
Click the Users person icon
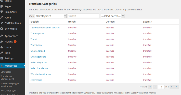(2, 47)
